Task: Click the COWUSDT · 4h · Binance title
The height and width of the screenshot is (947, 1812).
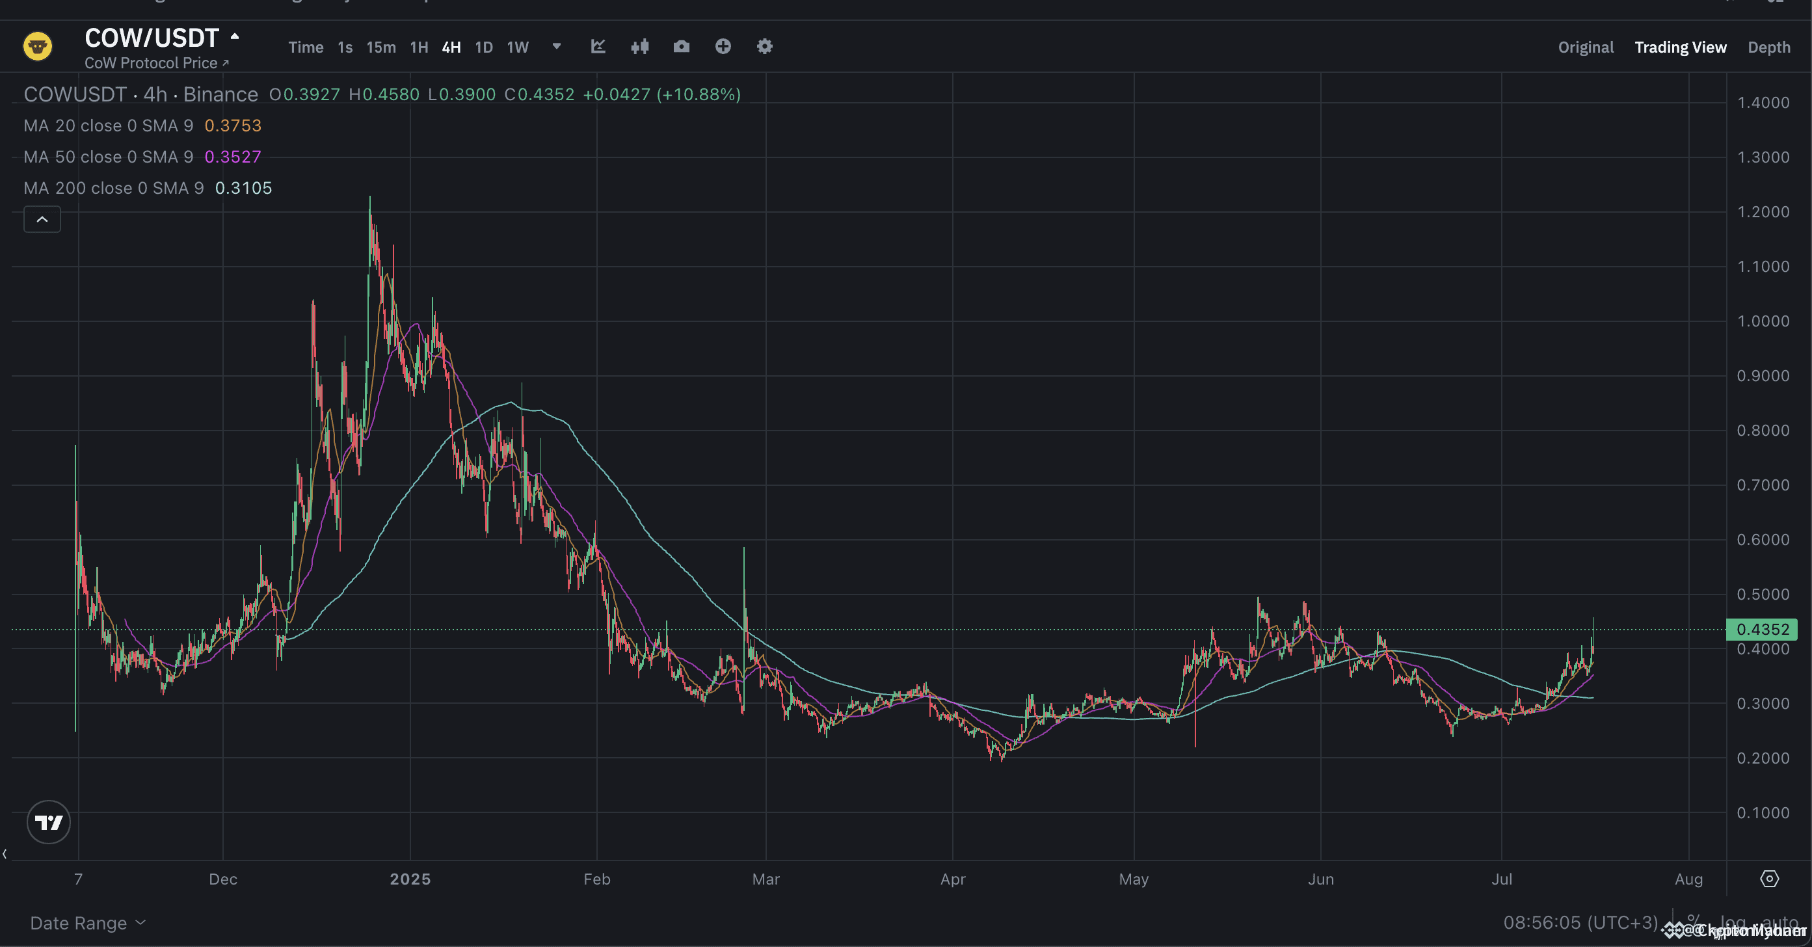Action: [x=140, y=94]
